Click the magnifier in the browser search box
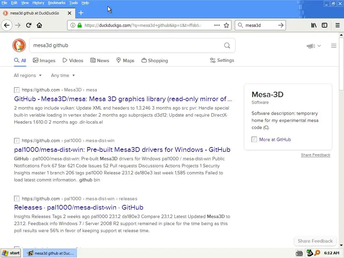 click(x=241, y=25)
